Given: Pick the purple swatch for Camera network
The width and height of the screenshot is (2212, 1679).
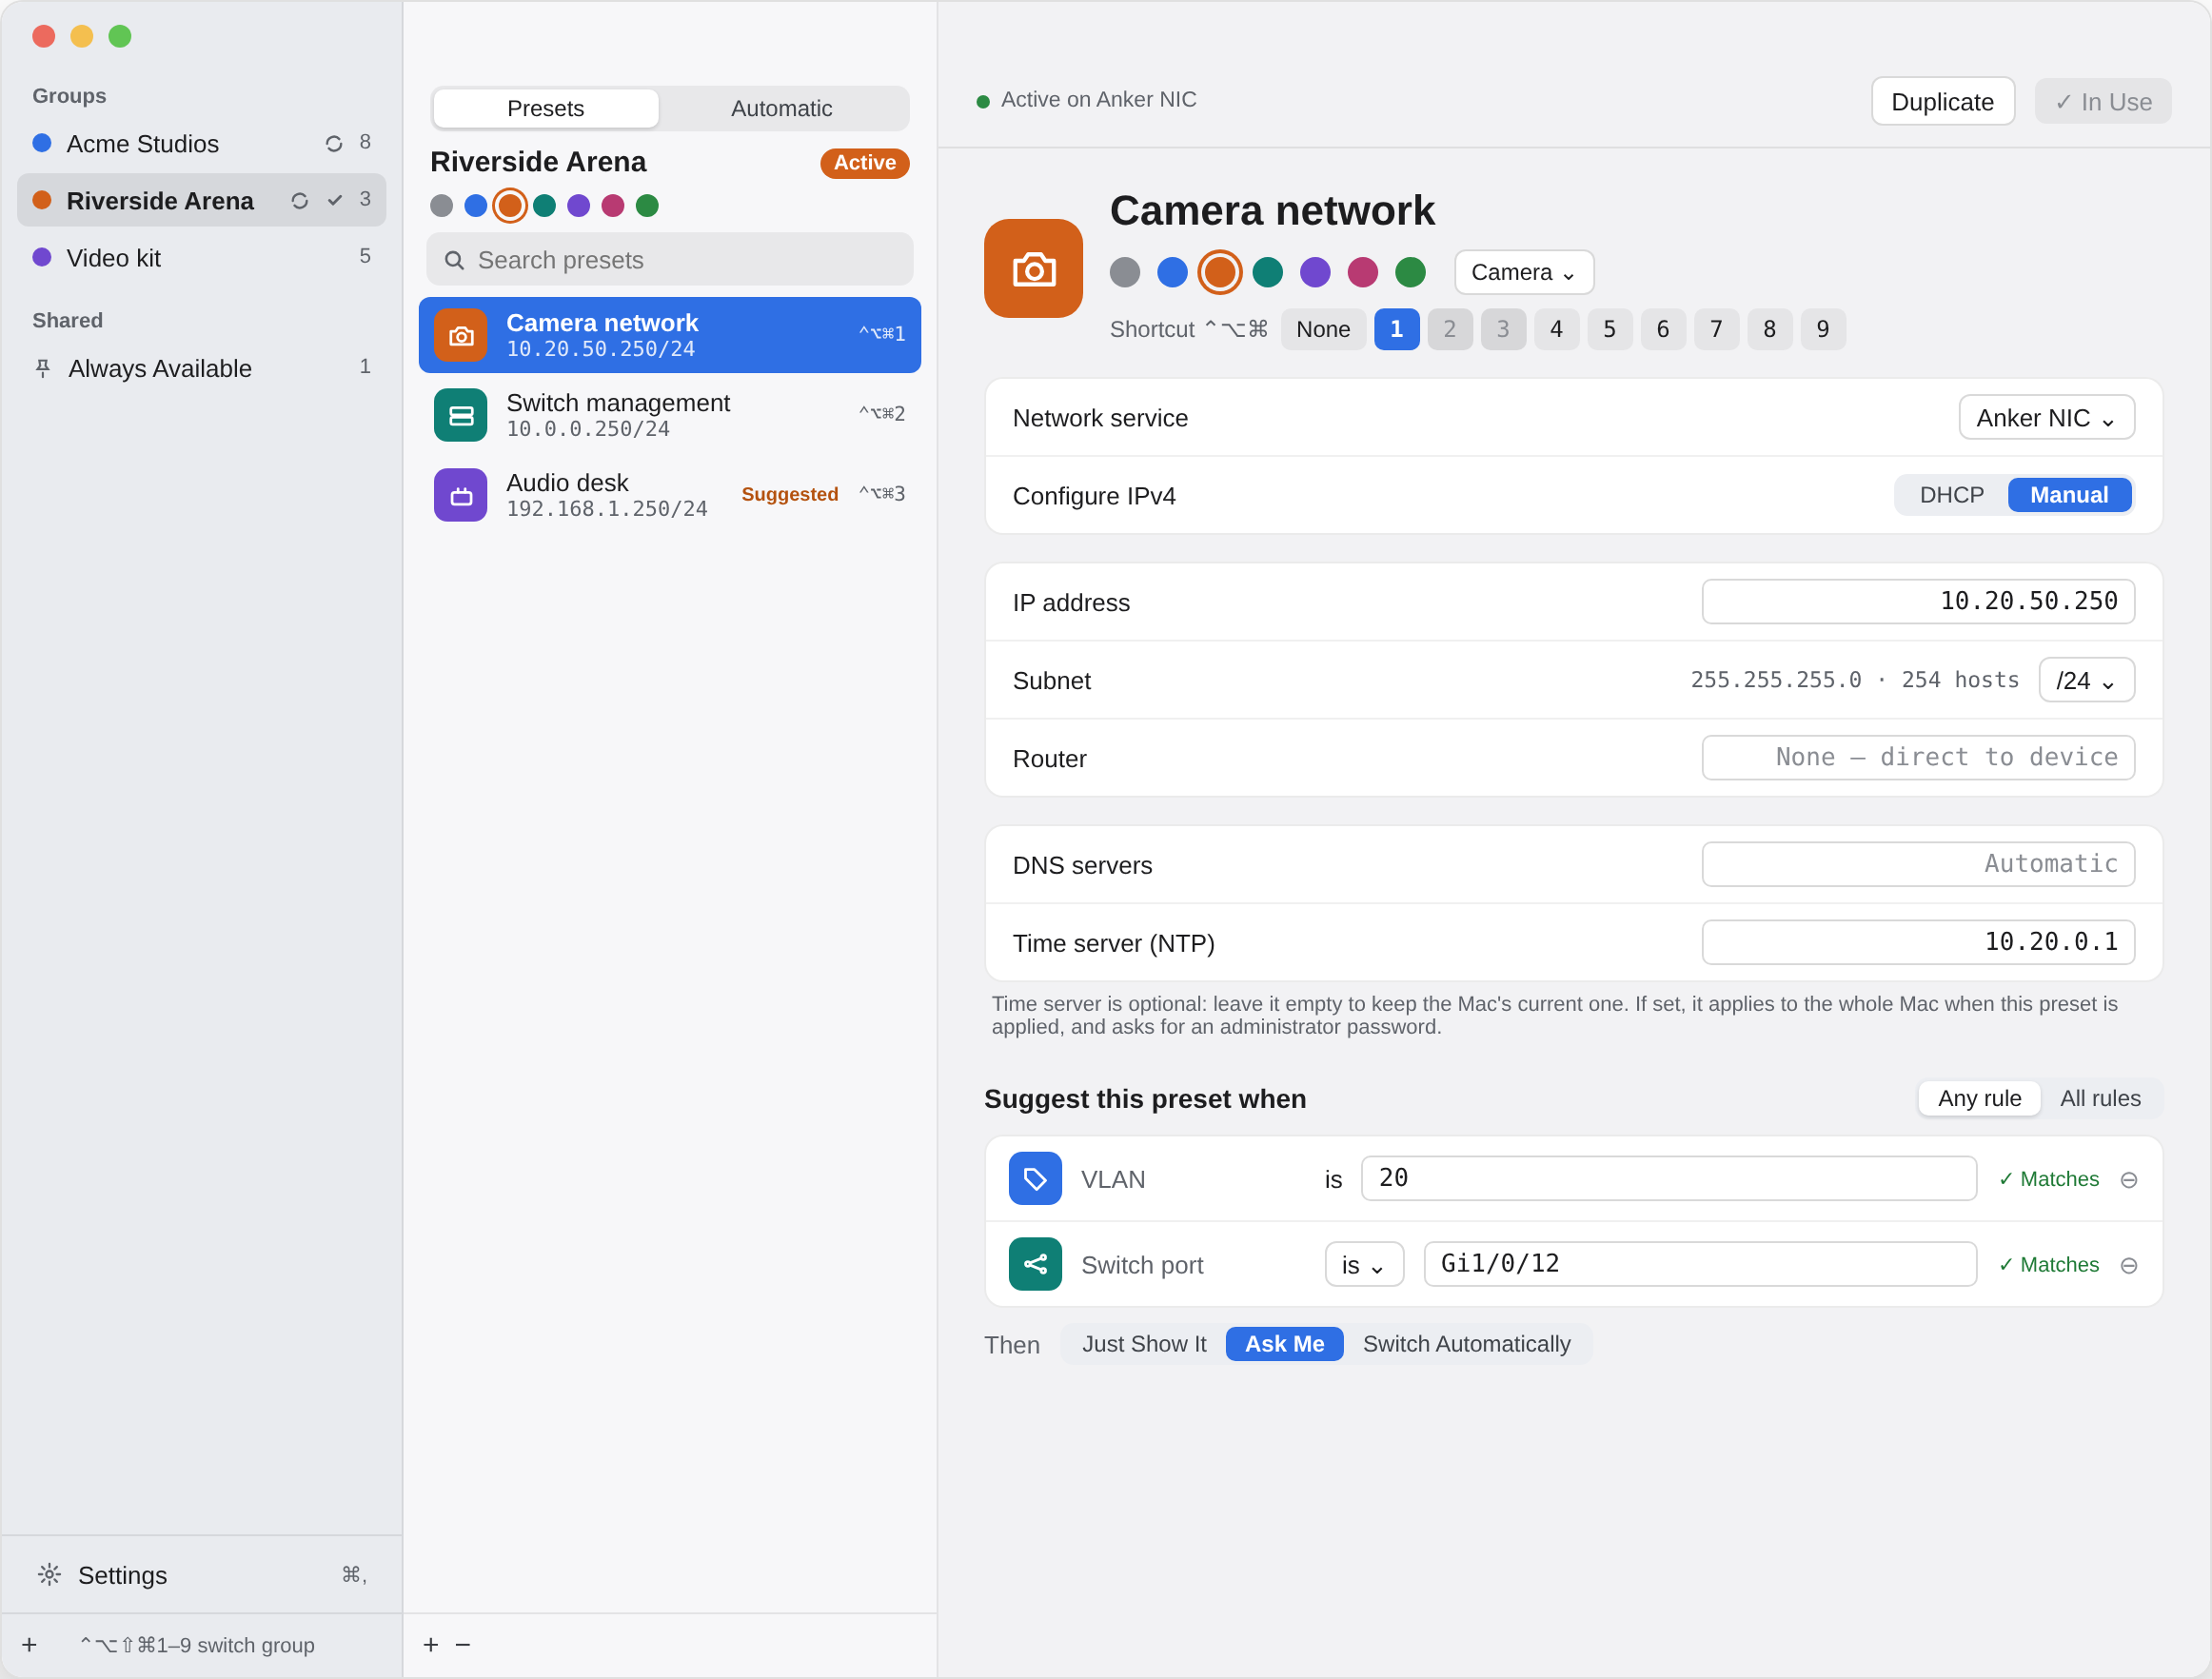Looking at the screenshot, I should (1315, 272).
